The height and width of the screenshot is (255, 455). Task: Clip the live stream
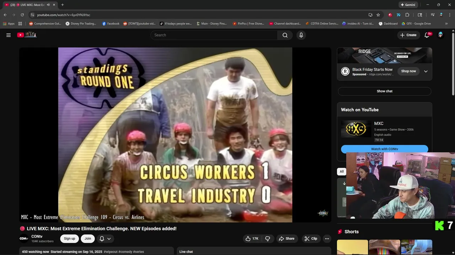click(x=311, y=239)
